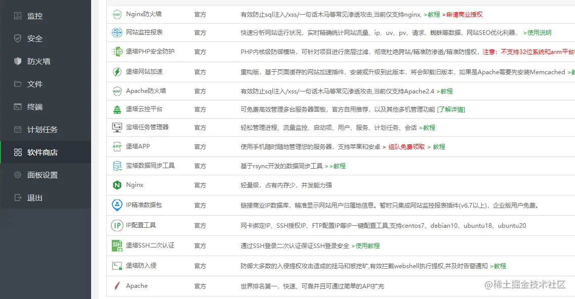Open the 安全 menu item

click(x=46, y=38)
